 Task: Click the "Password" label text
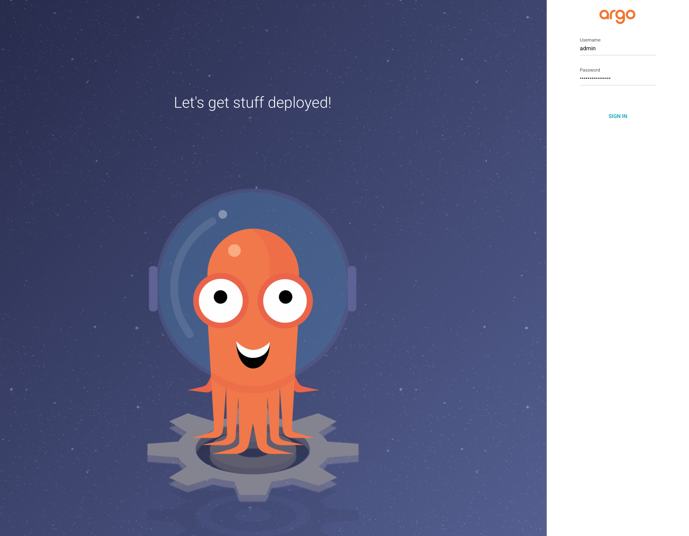590,70
